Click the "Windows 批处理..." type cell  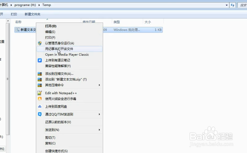tap(127, 30)
